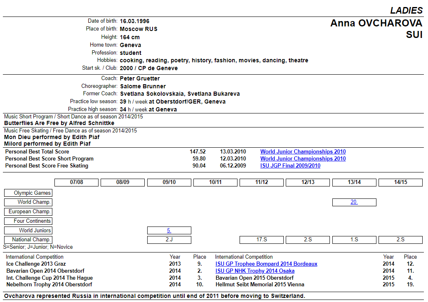428x302 pixels.
Task: Select the 2.J national result cell
Action: 169,240
